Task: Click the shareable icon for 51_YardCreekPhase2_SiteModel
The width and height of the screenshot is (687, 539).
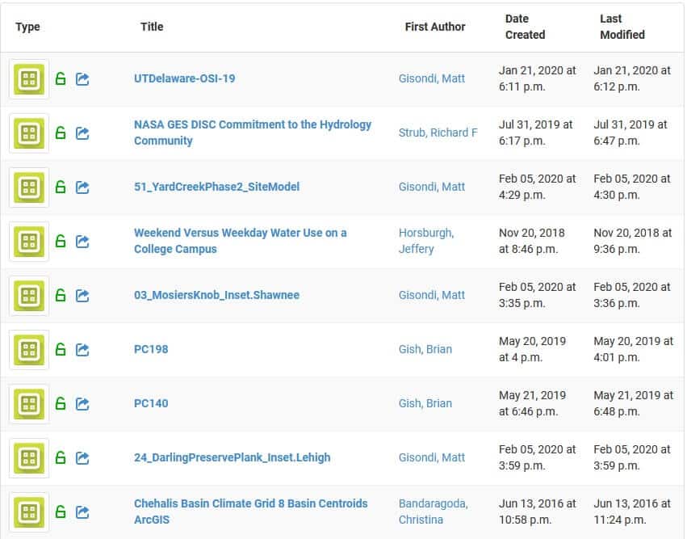Action: tap(82, 187)
